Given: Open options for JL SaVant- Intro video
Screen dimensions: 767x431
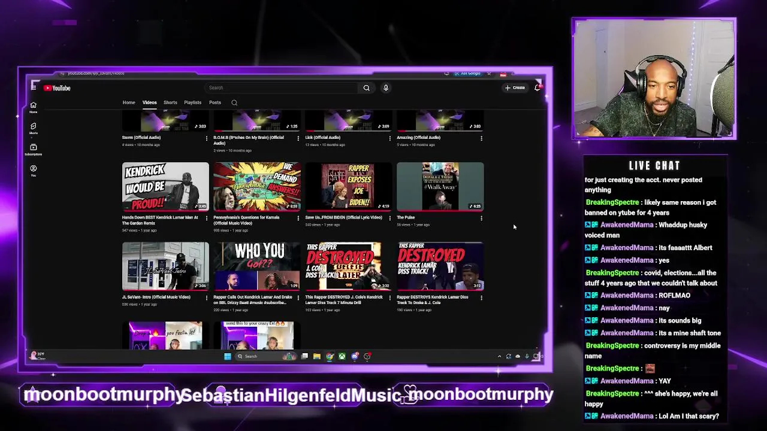Looking at the screenshot, I should (x=207, y=298).
